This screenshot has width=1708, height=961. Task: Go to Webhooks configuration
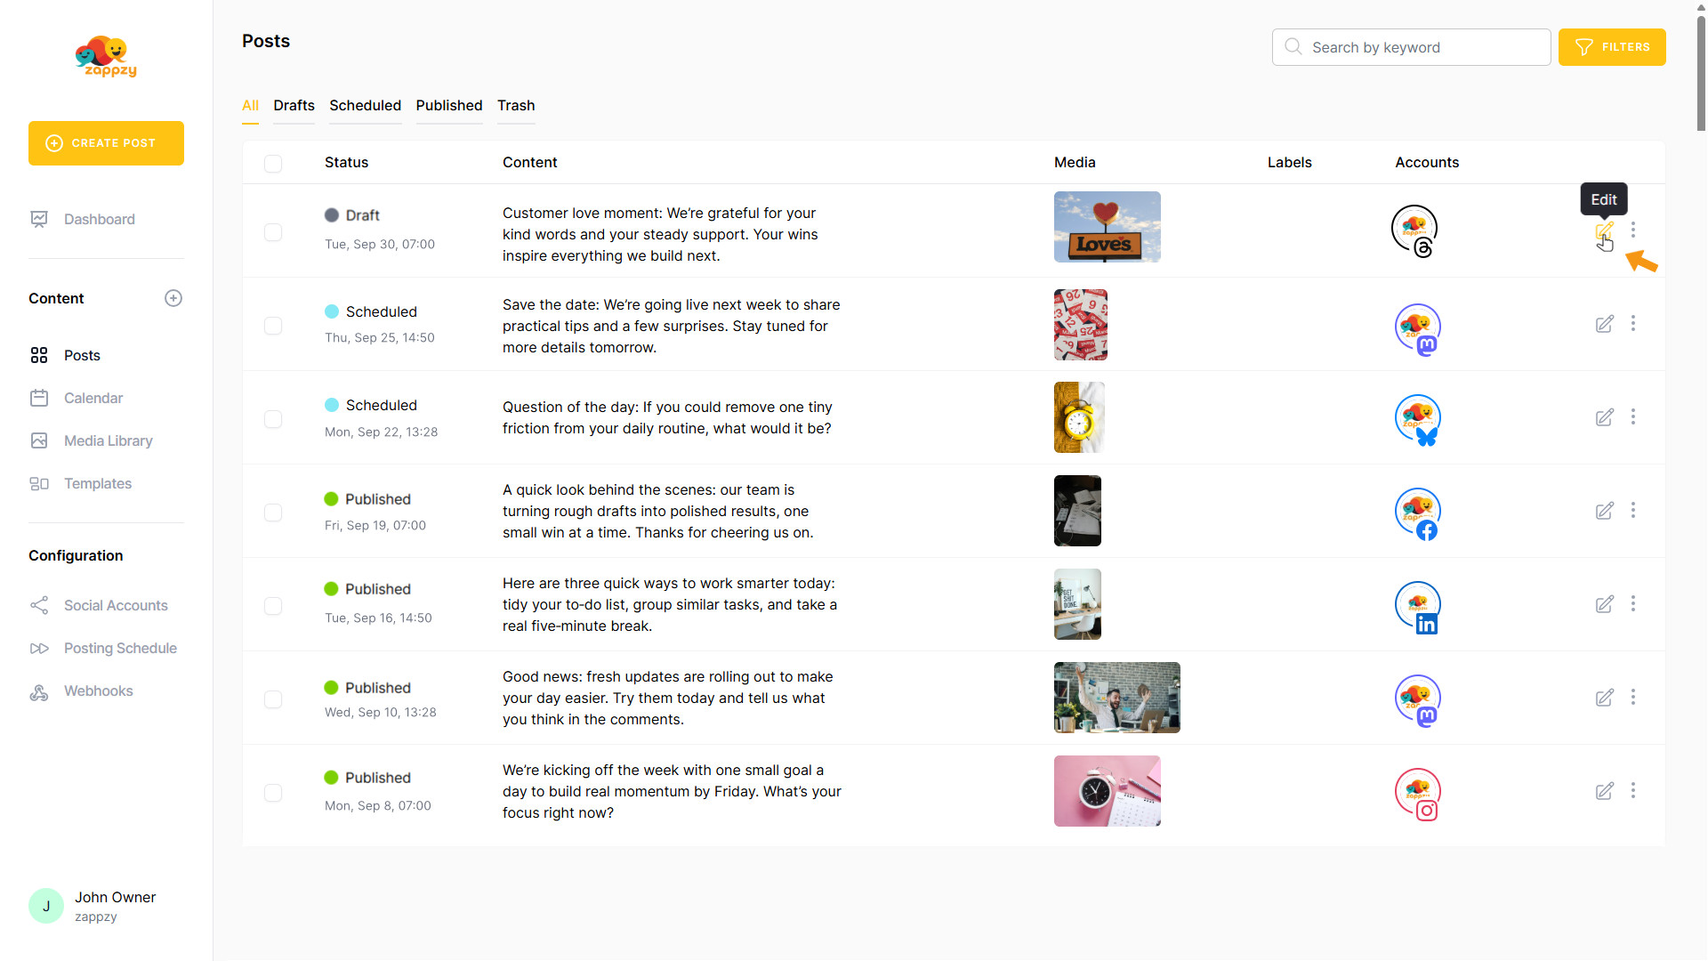click(98, 690)
